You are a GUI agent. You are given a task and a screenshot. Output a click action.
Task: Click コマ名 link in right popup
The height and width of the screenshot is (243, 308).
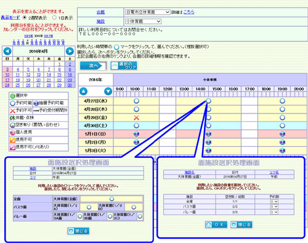(274, 172)
